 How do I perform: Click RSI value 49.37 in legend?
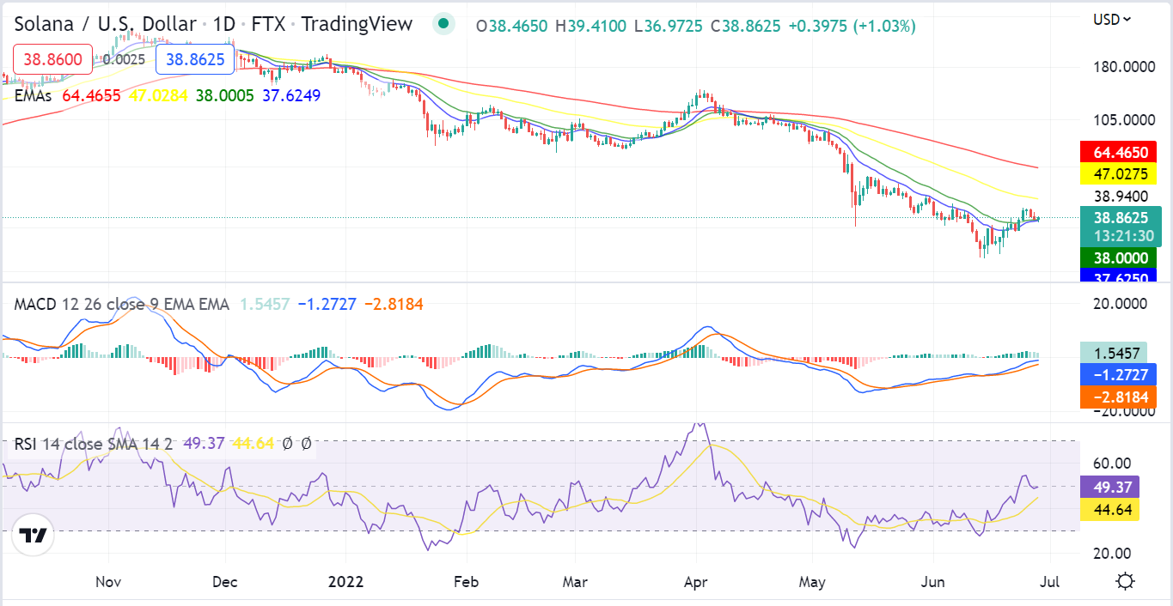205,444
